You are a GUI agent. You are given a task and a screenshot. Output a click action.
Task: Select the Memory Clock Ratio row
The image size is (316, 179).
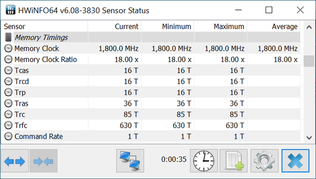tap(151, 59)
